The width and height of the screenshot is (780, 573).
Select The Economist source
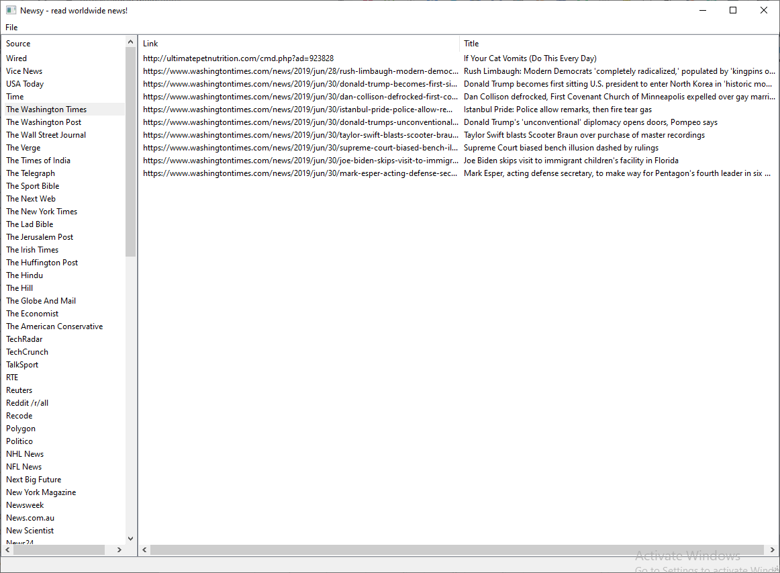tap(32, 314)
